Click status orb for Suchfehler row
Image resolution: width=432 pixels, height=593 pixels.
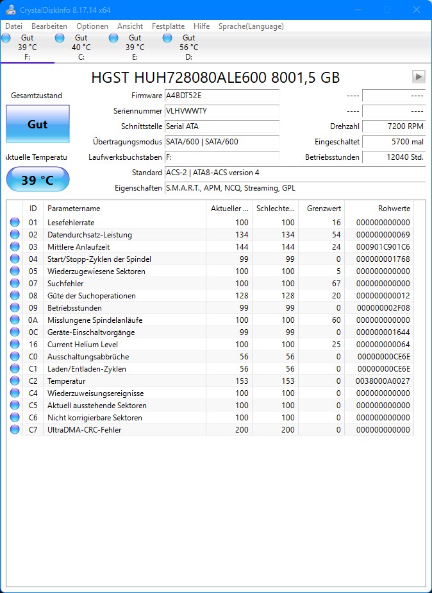(x=15, y=283)
